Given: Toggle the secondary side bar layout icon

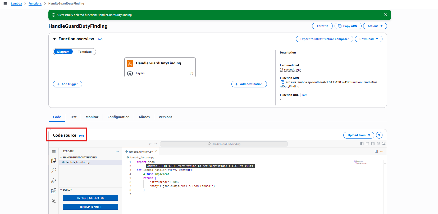Looking at the screenshot, I should pos(373,144).
